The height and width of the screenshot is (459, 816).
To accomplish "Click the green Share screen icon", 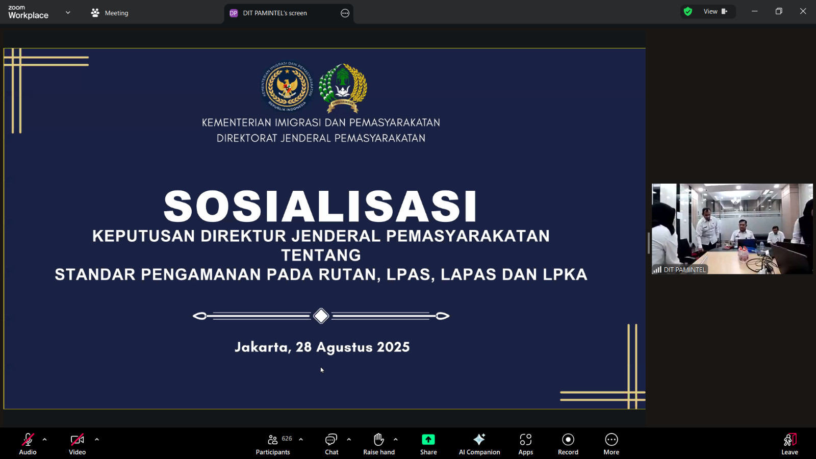I will pos(428,440).
